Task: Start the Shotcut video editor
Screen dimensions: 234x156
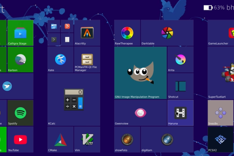Action: pyautogui.click(x=180, y=86)
